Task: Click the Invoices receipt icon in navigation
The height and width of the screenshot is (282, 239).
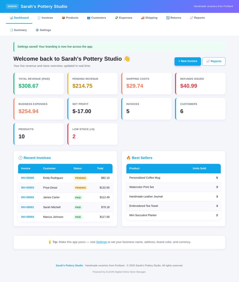Action: tap(39, 18)
